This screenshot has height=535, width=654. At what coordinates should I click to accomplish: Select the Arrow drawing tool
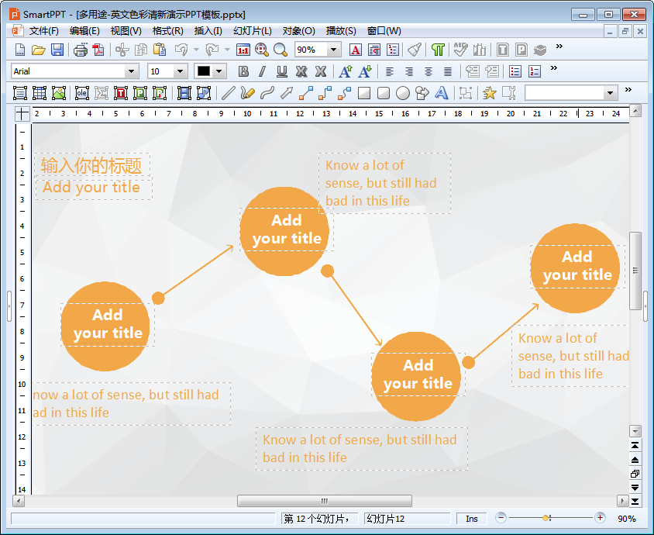pyautogui.click(x=287, y=93)
